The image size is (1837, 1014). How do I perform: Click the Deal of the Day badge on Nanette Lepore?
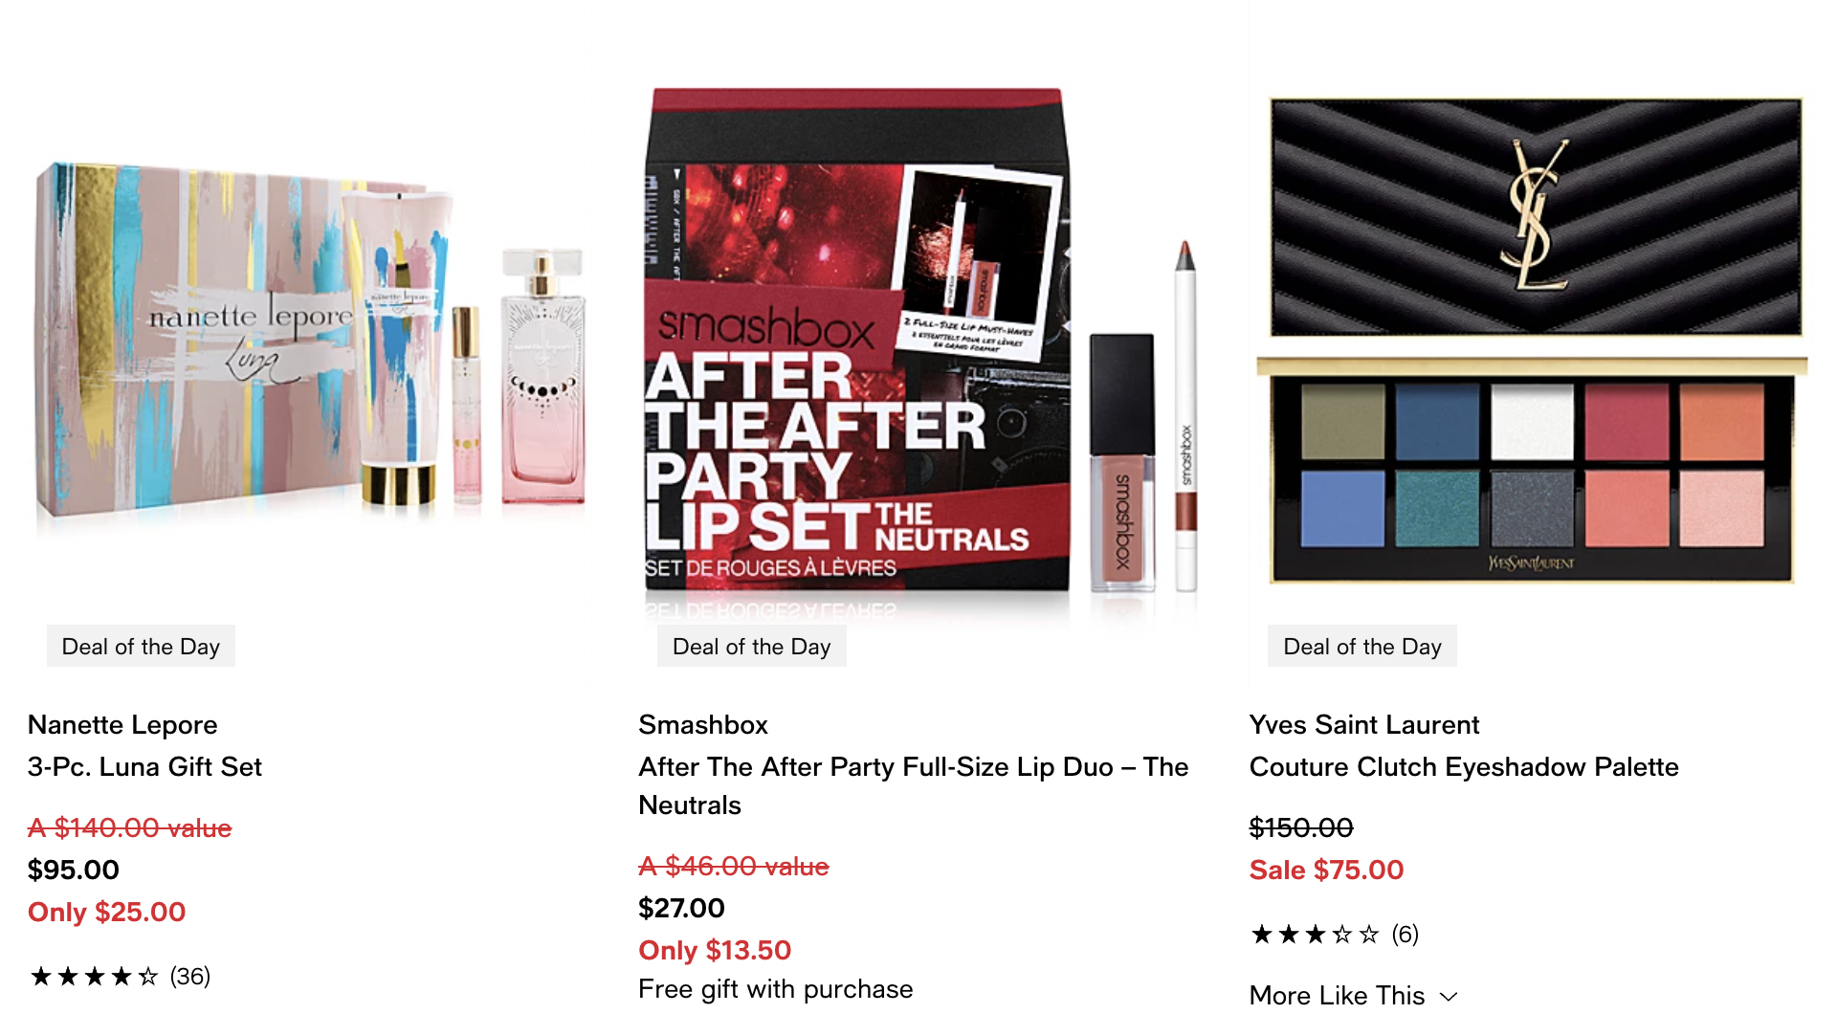click(141, 647)
